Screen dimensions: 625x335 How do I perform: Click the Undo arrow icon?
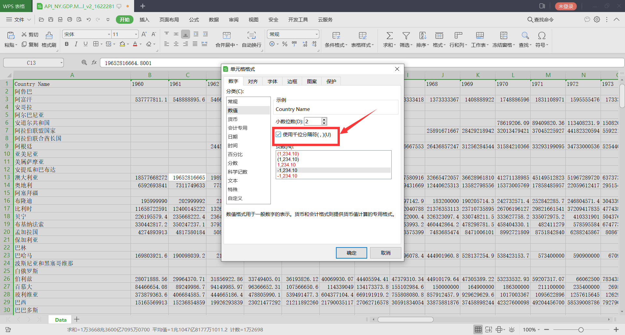coord(89,20)
